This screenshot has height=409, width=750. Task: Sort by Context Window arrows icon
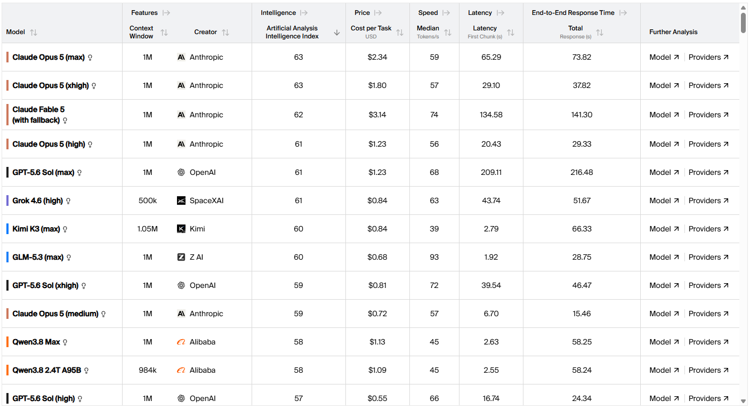(x=164, y=33)
